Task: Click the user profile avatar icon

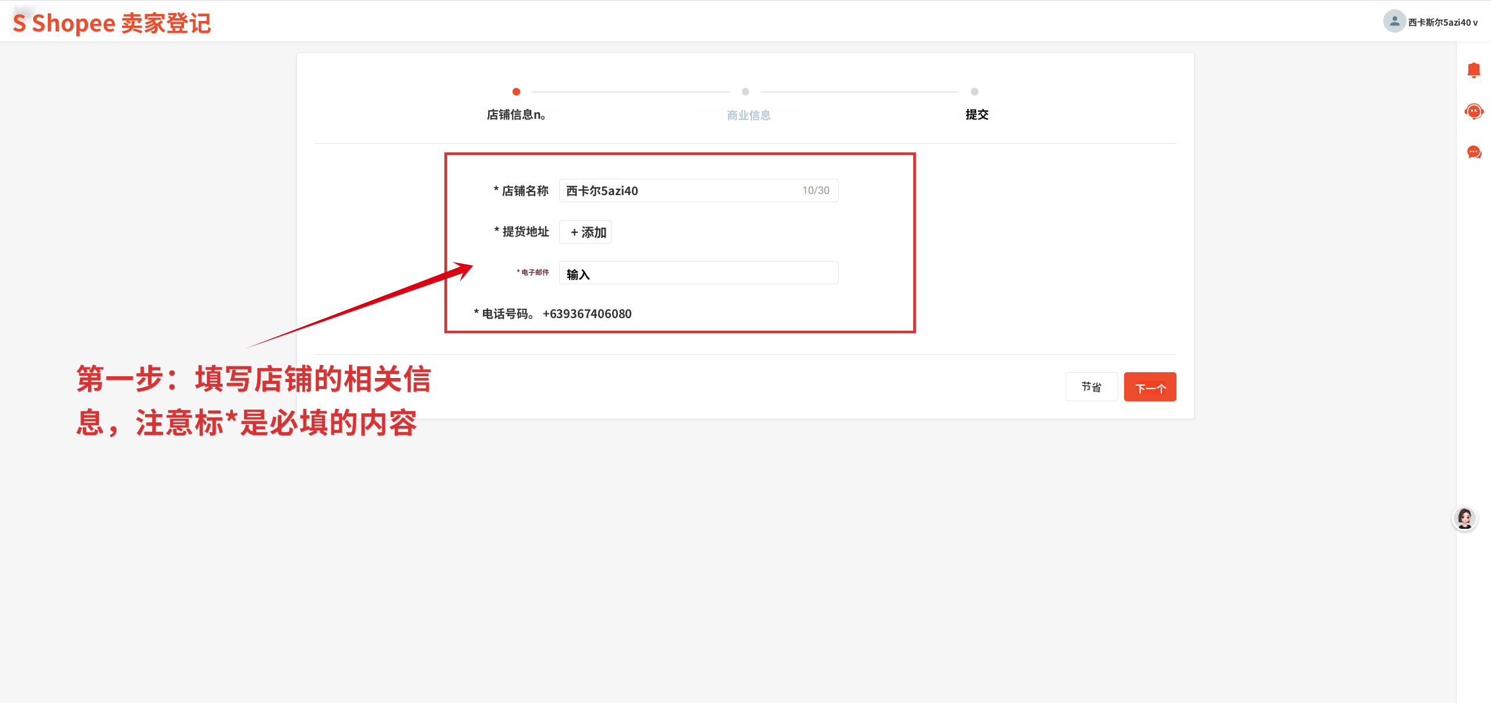Action: pos(1394,22)
